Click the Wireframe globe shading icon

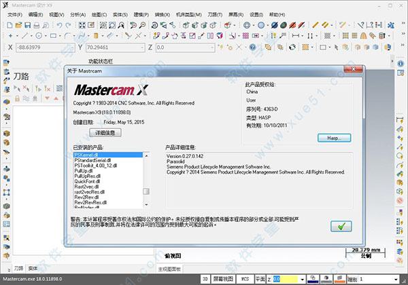[x=247, y=25]
